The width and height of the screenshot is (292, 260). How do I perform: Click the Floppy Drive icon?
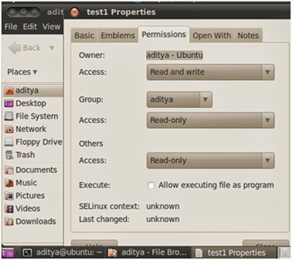(x=9, y=142)
